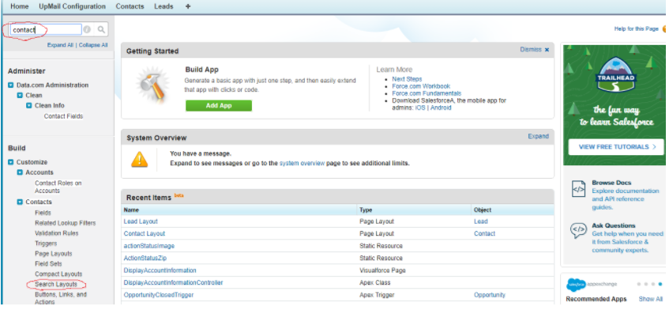
Task: Collapse the Contacts tree node
Action: [20, 202]
